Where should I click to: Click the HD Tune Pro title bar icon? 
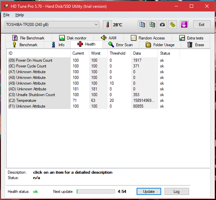6,6
